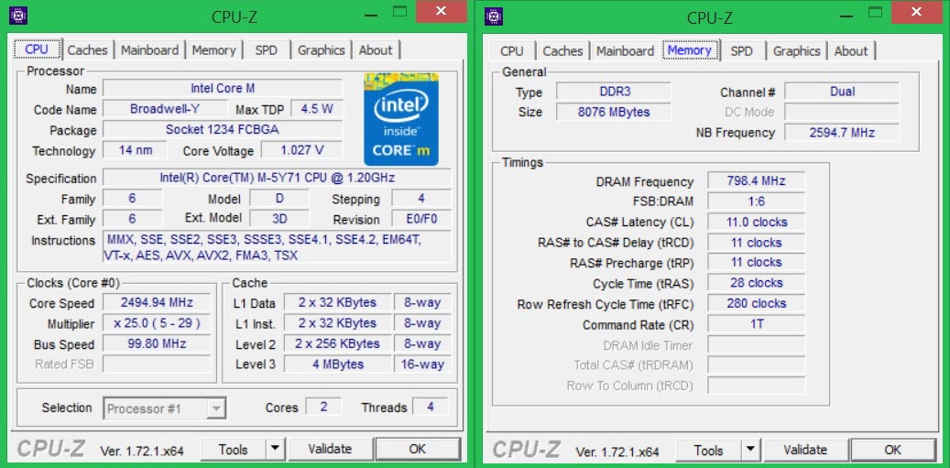Click Core Speed value 2494.94 MHz

pyautogui.click(x=157, y=303)
